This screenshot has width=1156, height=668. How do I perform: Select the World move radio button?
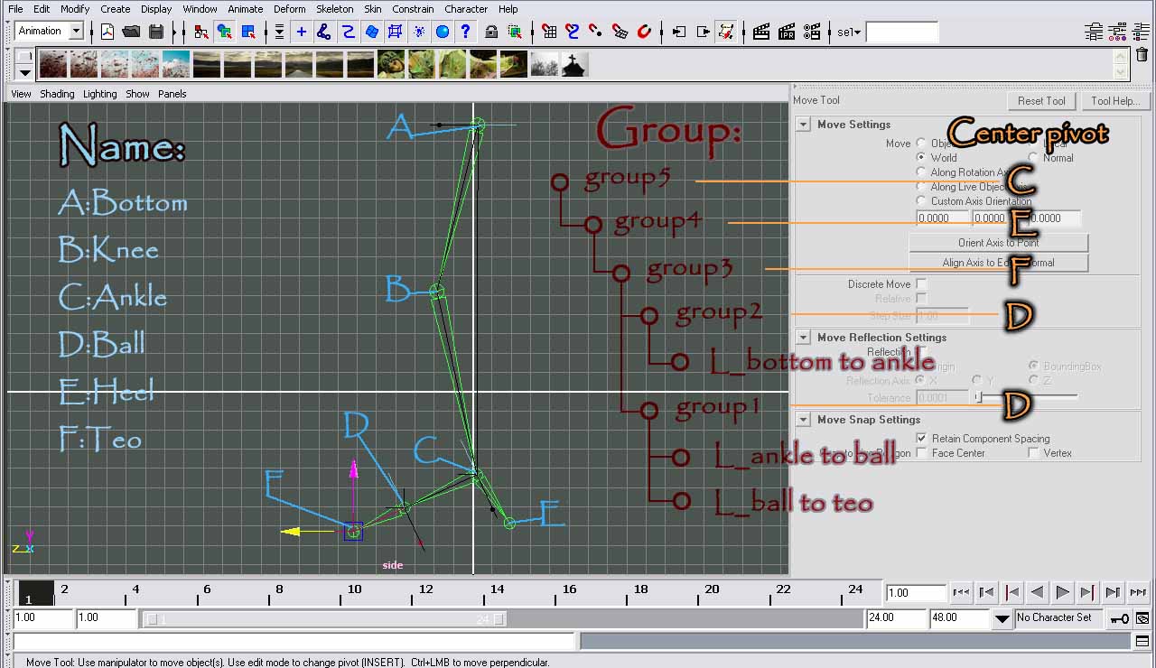(x=921, y=157)
